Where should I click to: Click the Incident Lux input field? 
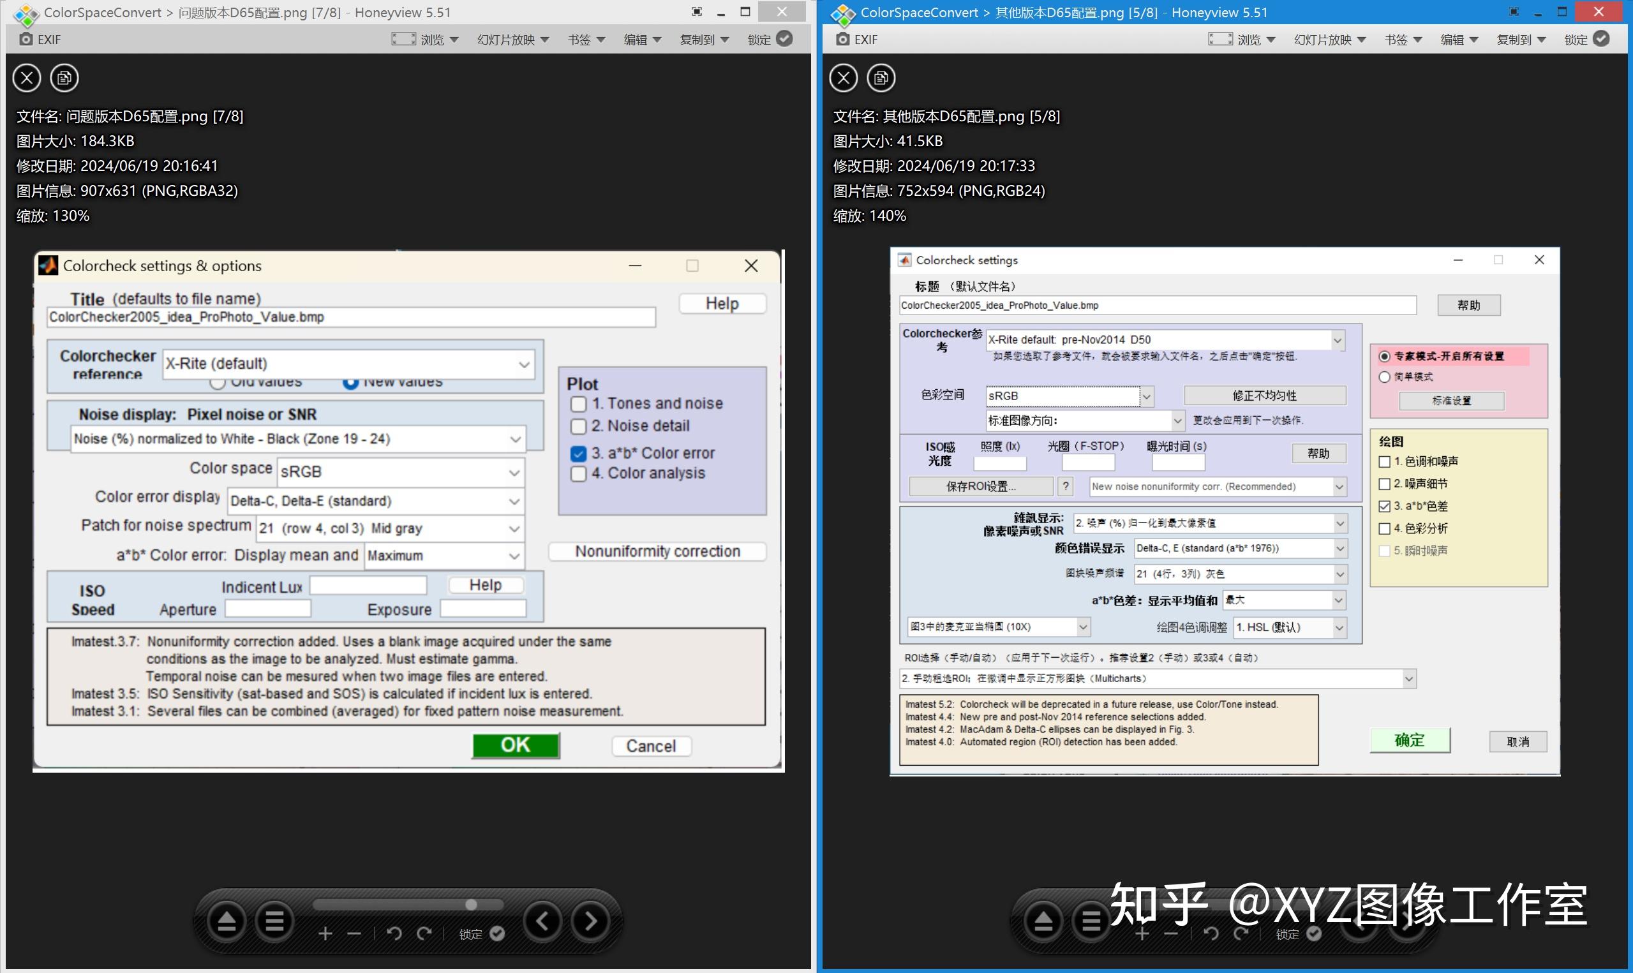368,585
